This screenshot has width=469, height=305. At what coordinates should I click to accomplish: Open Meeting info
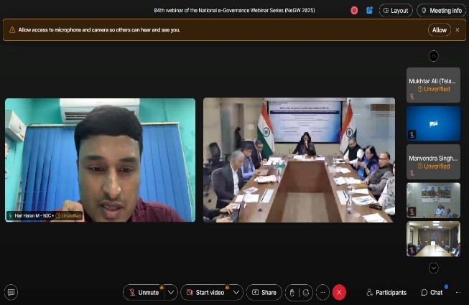[442, 11]
